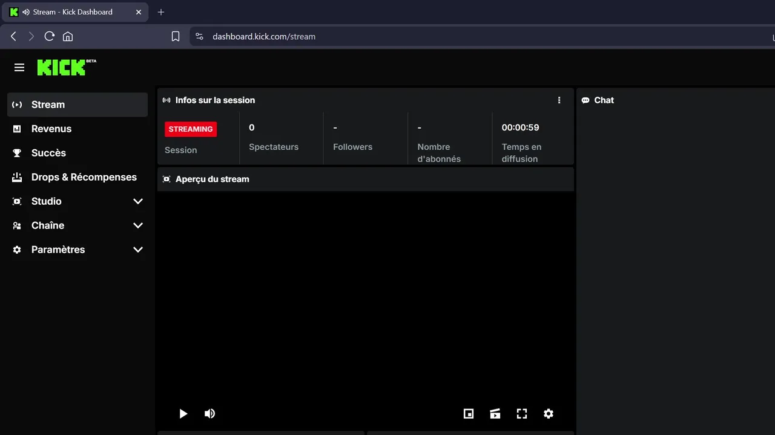Expand the Paramètres section chevron
Viewport: 775px width, 435px height.
coord(138,250)
